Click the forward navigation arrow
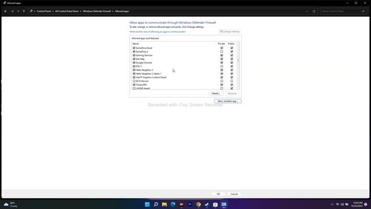The height and width of the screenshot is (209, 371). [x=12, y=11]
